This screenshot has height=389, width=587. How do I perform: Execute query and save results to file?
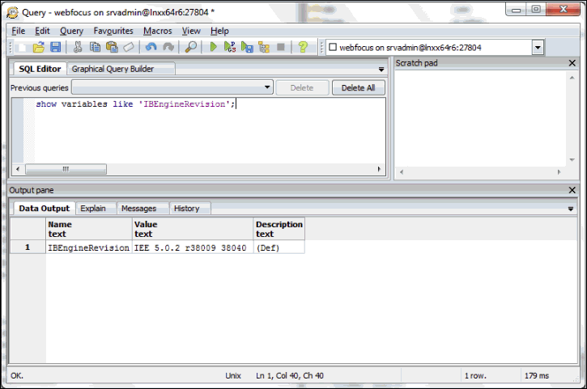[x=247, y=47]
